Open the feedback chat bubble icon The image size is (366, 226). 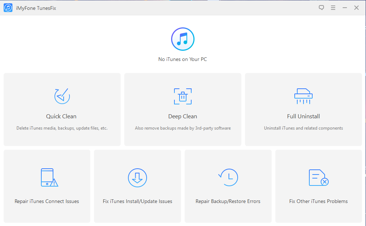[321, 7]
